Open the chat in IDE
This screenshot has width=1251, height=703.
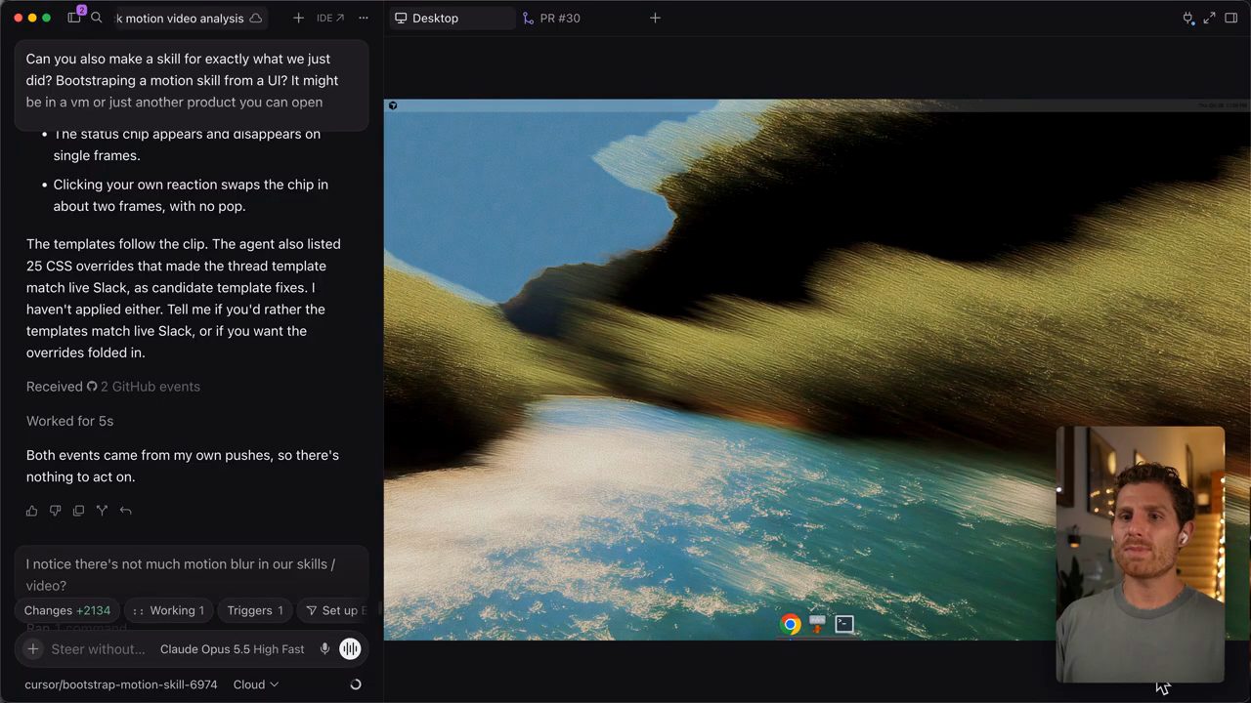point(329,18)
